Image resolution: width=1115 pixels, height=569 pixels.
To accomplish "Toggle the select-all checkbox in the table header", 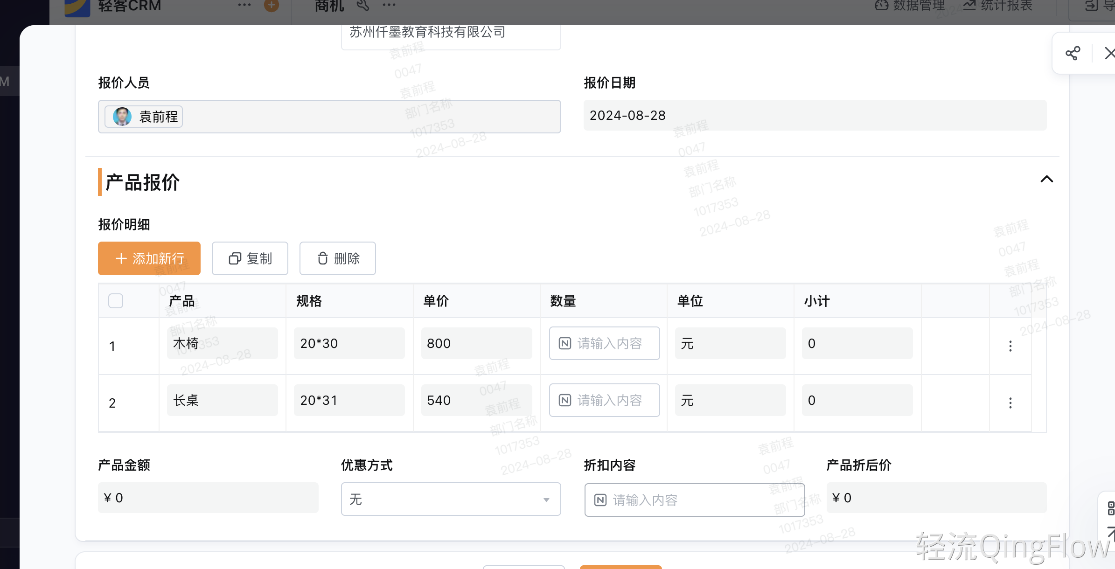I will pyautogui.click(x=115, y=301).
